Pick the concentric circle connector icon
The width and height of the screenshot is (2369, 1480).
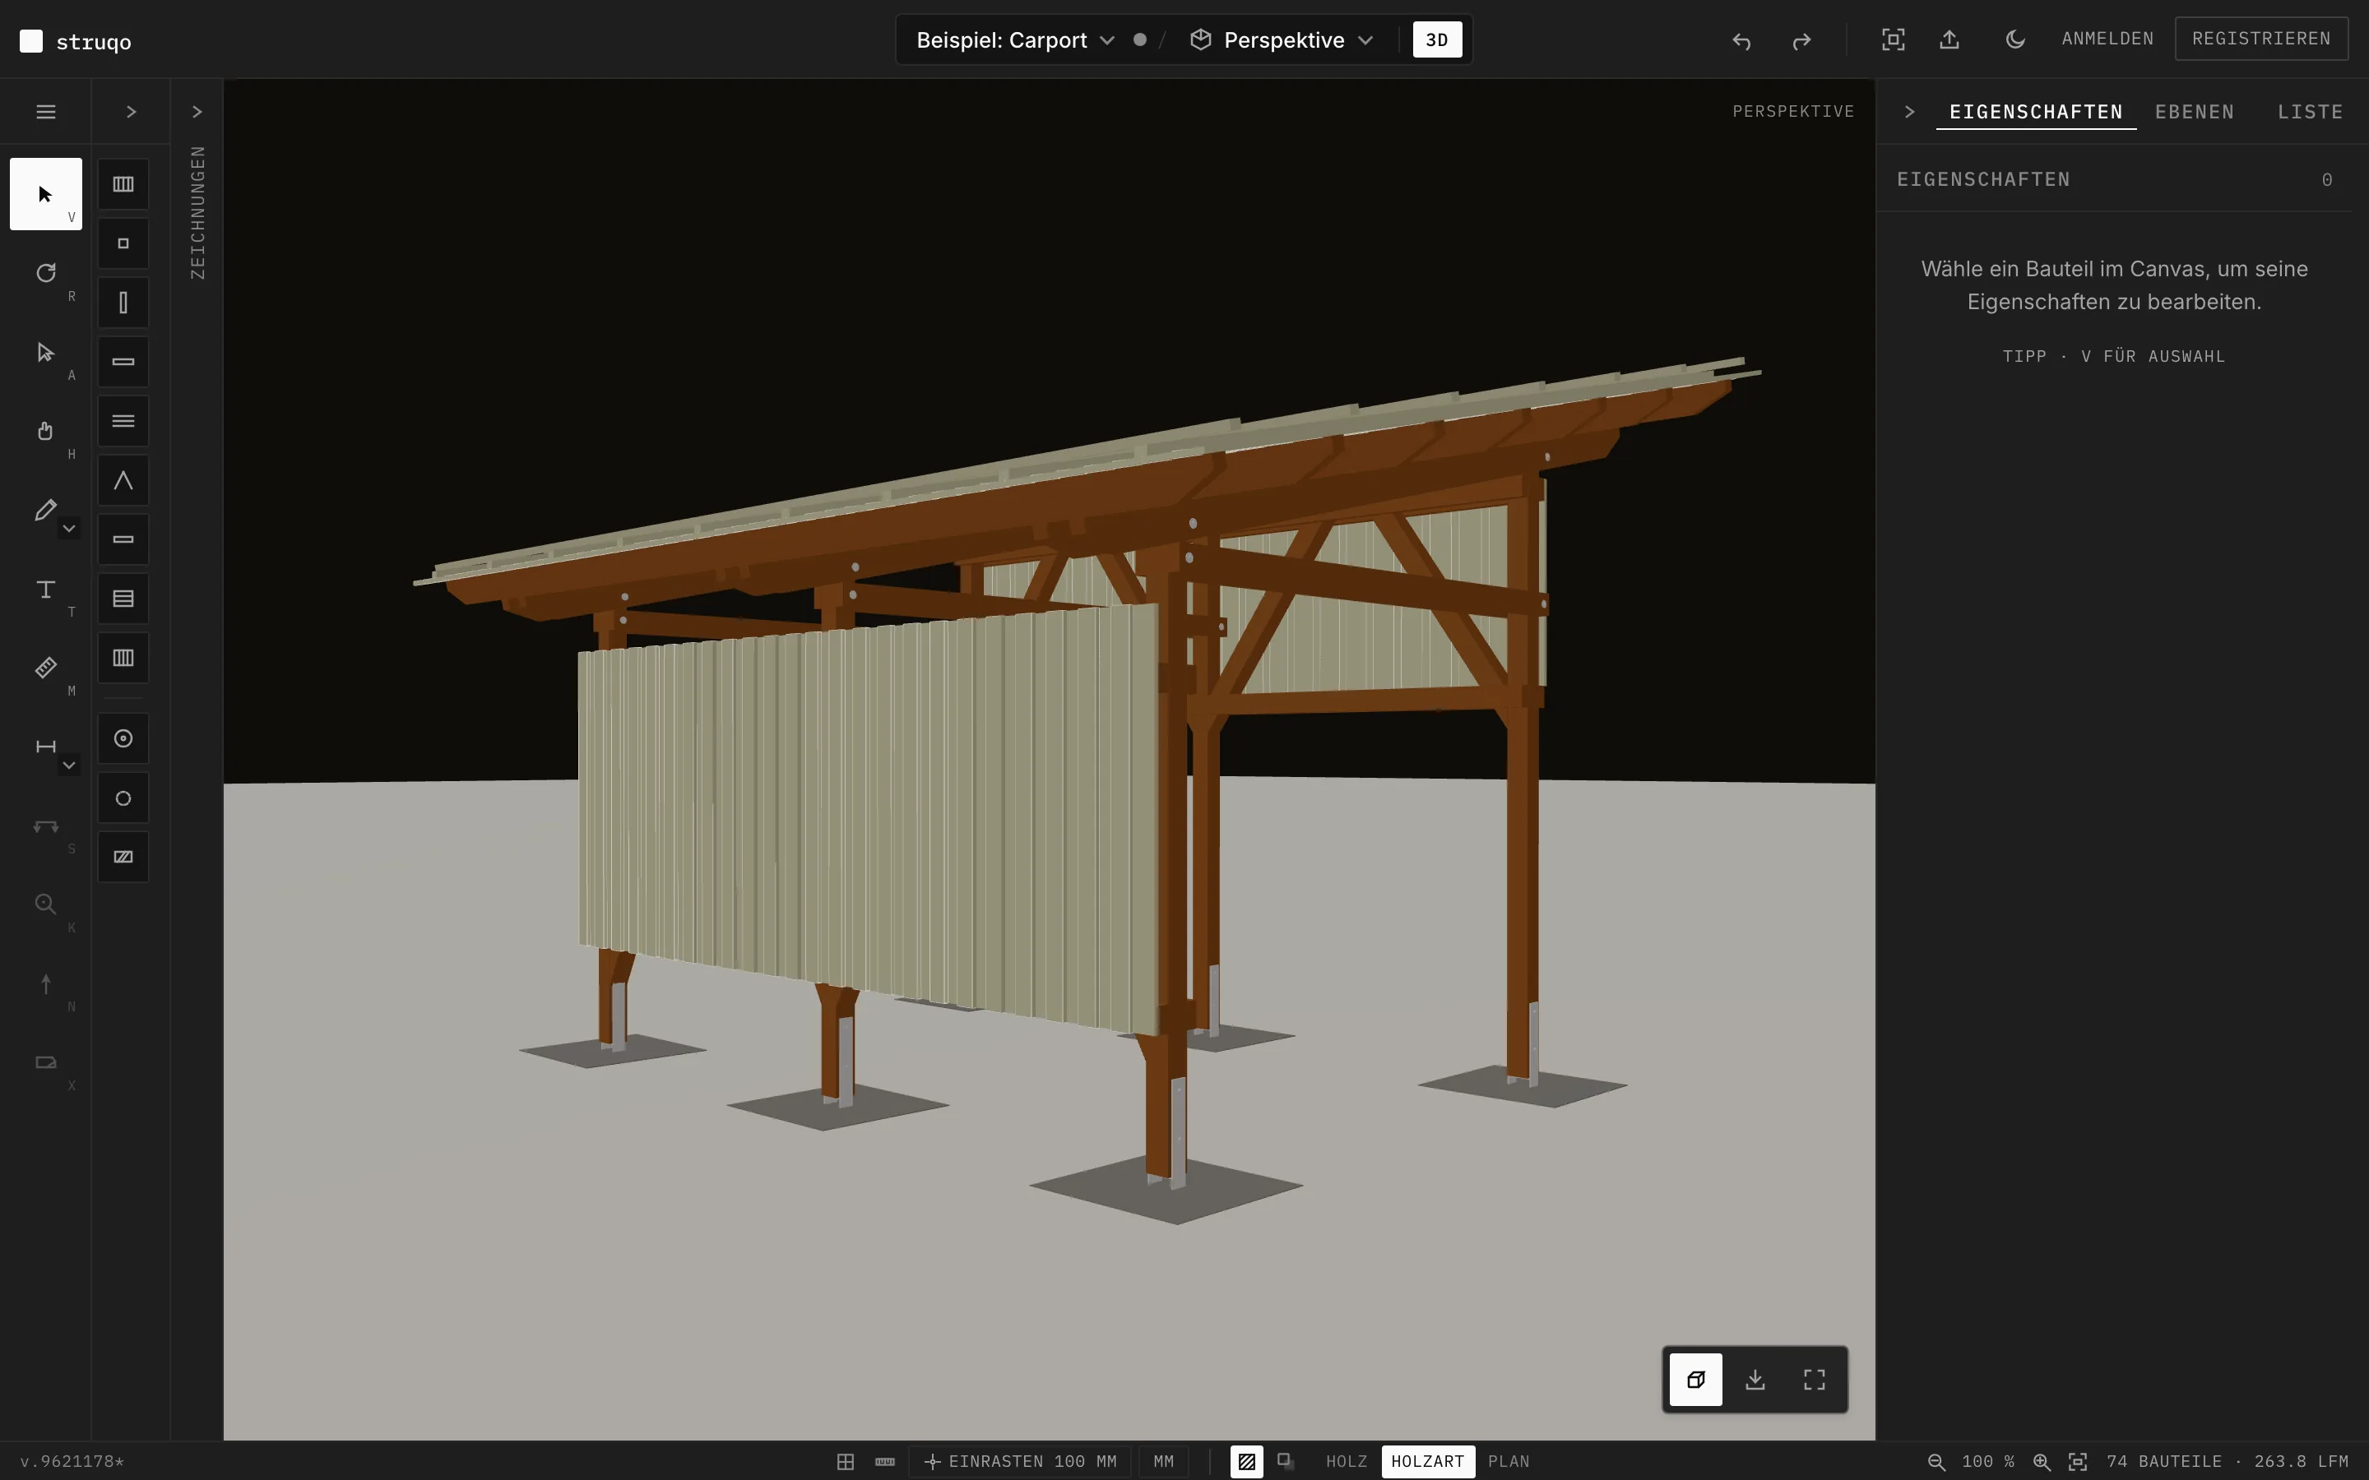coord(123,739)
